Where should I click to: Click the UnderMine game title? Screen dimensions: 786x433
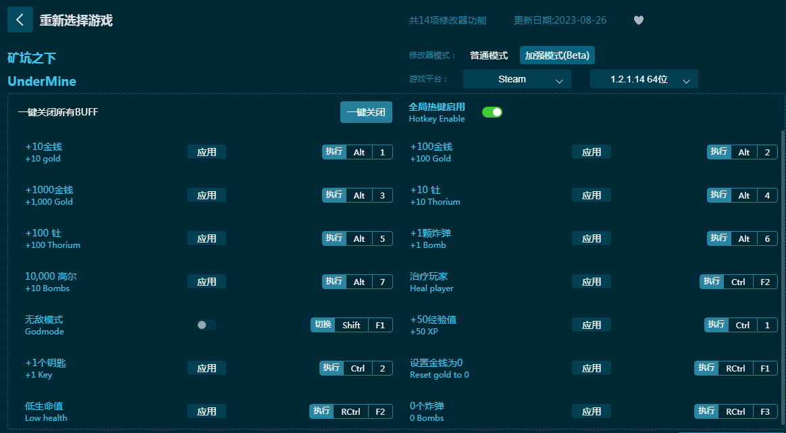(x=42, y=81)
